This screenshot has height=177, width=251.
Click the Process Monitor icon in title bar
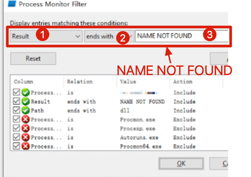tap(12, 4)
